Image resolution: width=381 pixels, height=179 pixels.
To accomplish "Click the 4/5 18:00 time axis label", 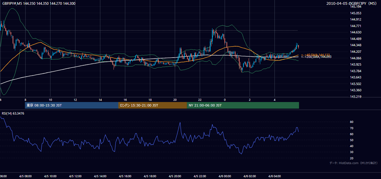I will coord(150,176).
